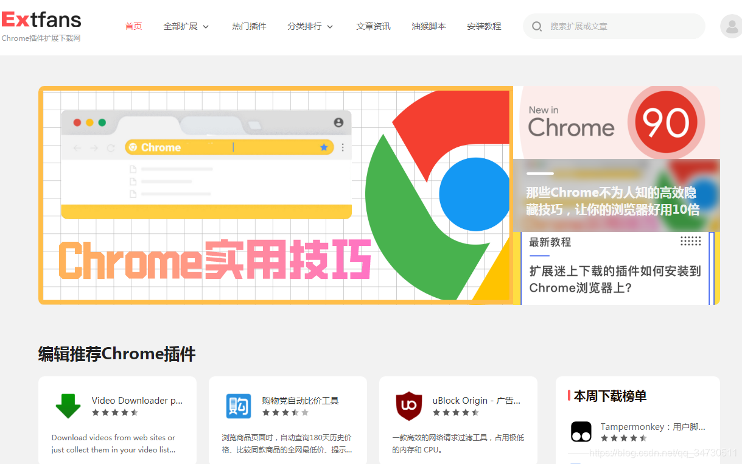Click the 最新教程 heading
Screen dimensions: 742x464
(550, 242)
